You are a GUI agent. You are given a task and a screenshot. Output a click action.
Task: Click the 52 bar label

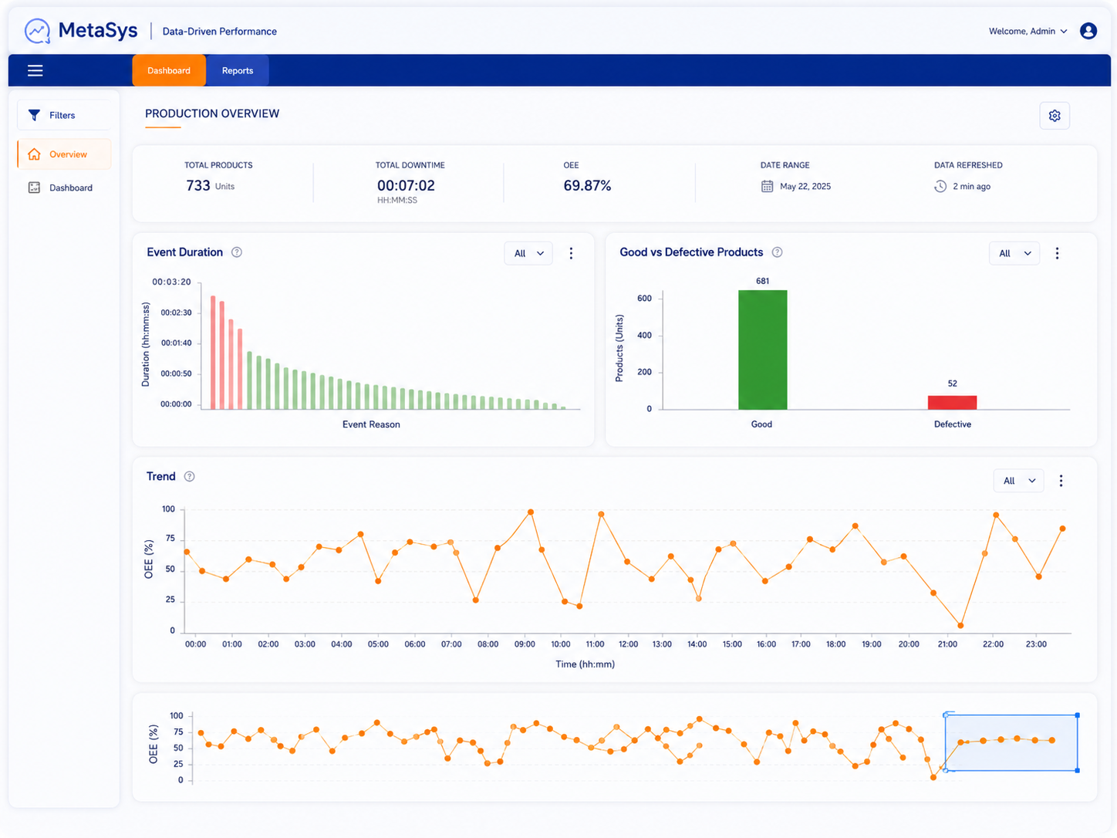click(x=953, y=384)
